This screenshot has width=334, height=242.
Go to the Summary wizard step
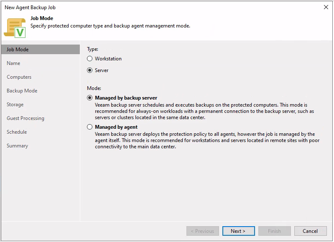pyautogui.click(x=17, y=146)
